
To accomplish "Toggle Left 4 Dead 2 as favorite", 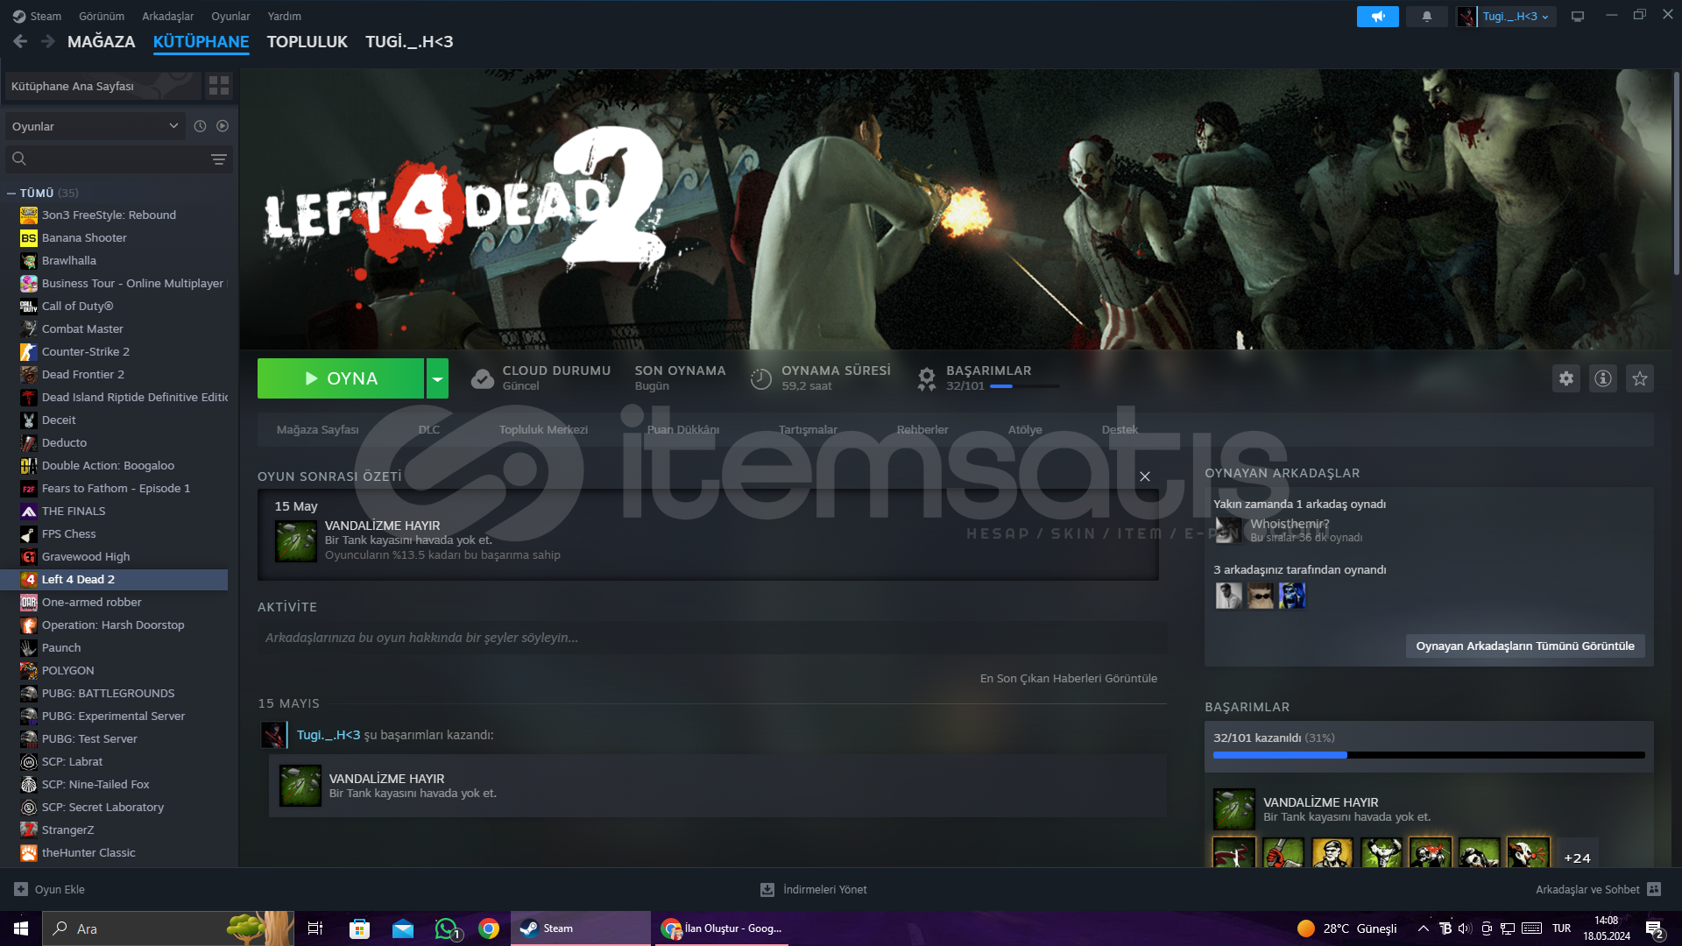I will pyautogui.click(x=1640, y=378).
